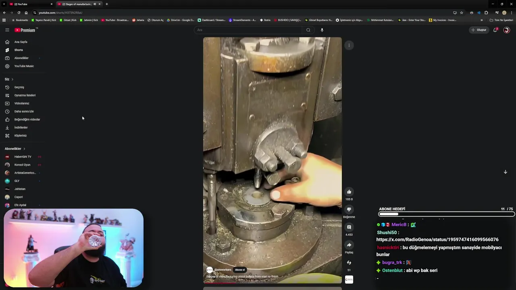Reload the current page

[x=19, y=12]
